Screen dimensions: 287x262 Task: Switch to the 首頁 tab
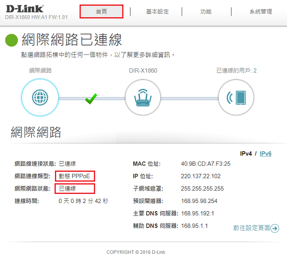(x=101, y=11)
